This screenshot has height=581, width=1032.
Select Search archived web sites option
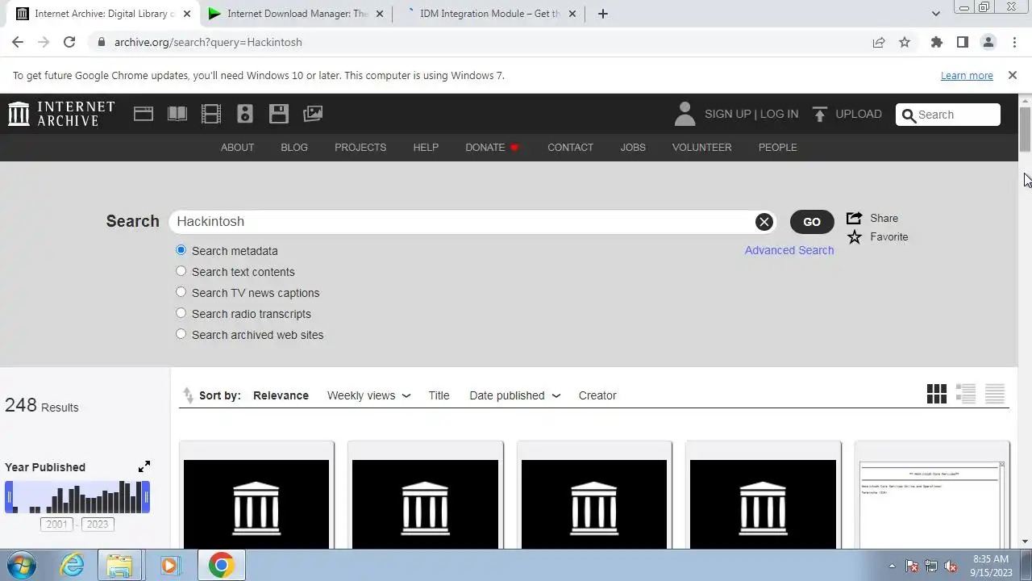tap(181, 334)
